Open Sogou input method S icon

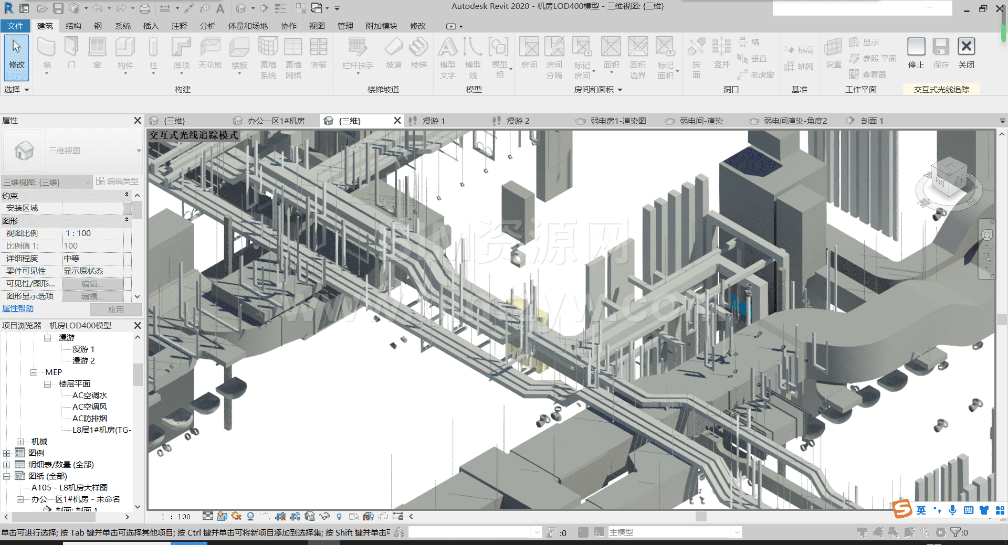click(x=902, y=509)
